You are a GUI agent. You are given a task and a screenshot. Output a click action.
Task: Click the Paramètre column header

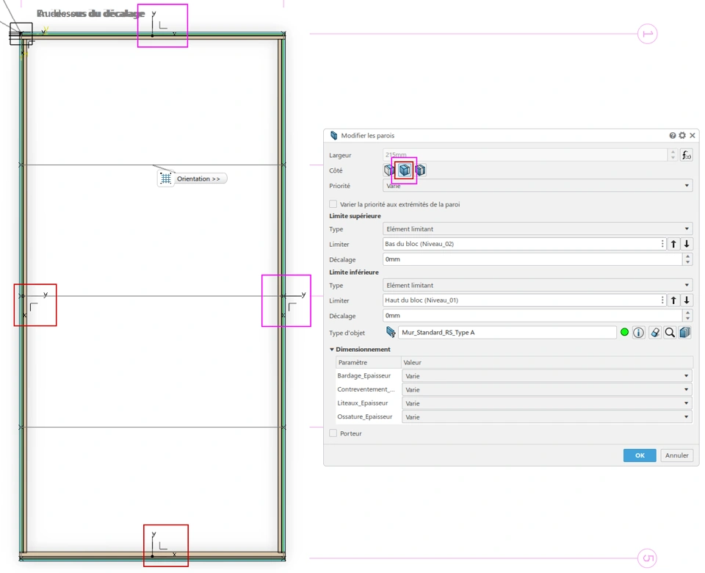point(368,362)
